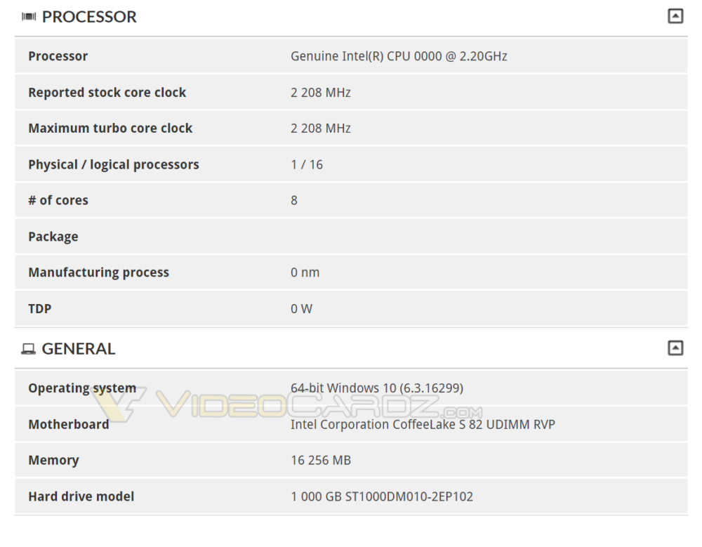Switch to the GENERAL section header
The image size is (702, 547).
click(79, 348)
